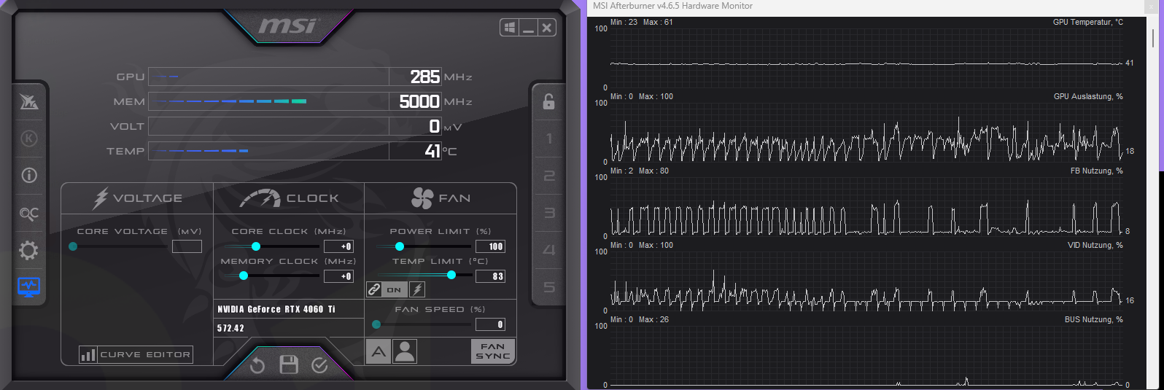The width and height of the screenshot is (1164, 390).
Task: Enable user-defined fan control icon
Action: click(x=405, y=352)
